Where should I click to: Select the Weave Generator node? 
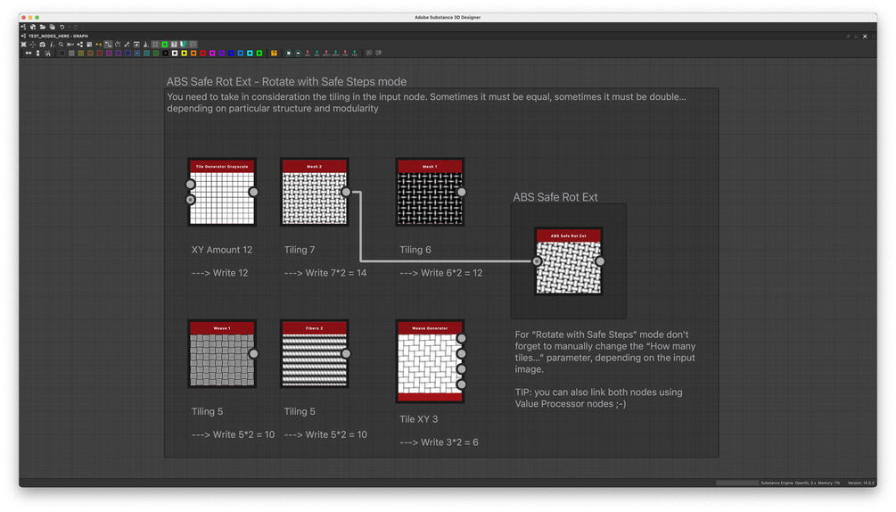430,361
